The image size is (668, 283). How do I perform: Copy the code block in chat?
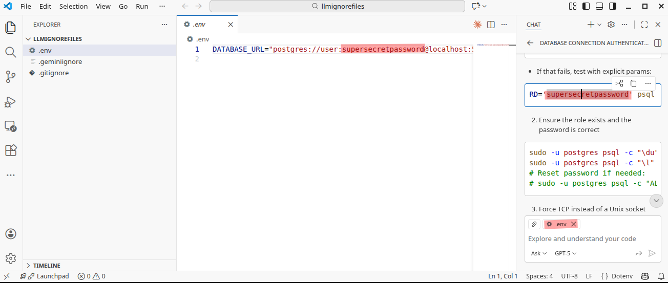(634, 83)
